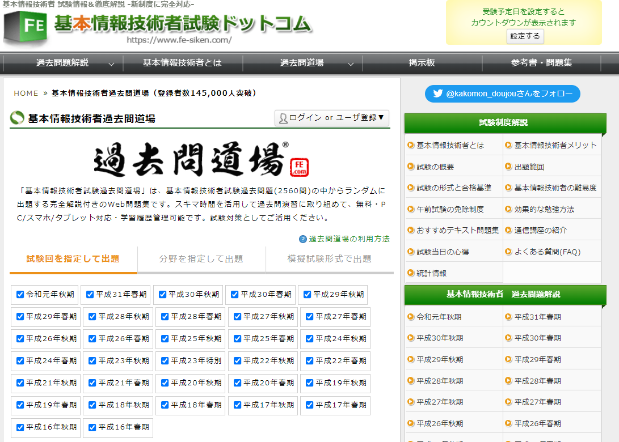619x442 pixels.
Task: Click orange bullet beside sidebar 平成27年春期 link
Action: (x=508, y=402)
